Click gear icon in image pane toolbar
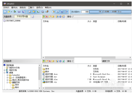This screenshot has width=134, height=95. point(60,17)
